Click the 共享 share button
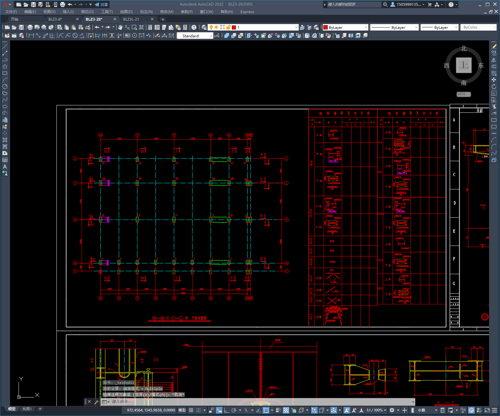Image resolution: width=500 pixels, height=416 pixels. pos(102,5)
